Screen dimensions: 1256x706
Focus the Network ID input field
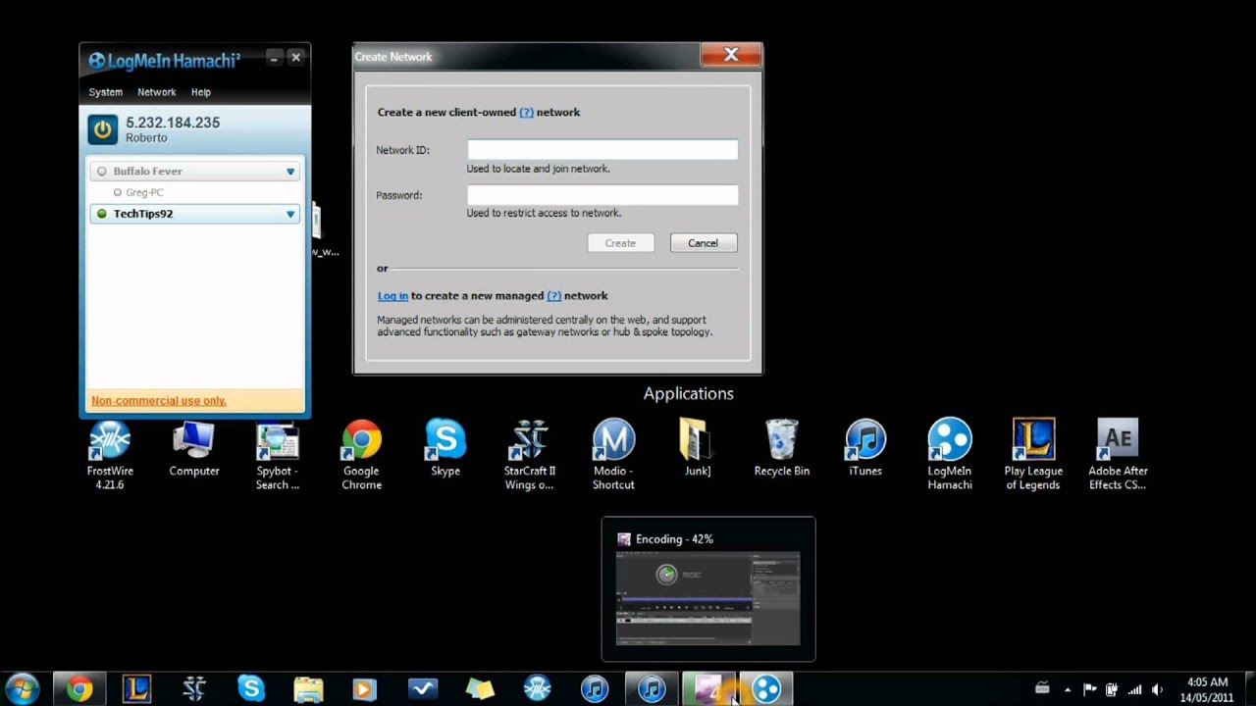tap(602, 150)
